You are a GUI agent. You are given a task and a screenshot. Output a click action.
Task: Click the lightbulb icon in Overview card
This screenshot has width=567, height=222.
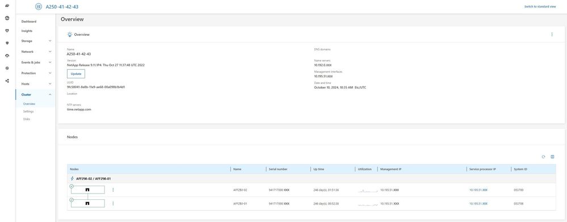(70, 34)
